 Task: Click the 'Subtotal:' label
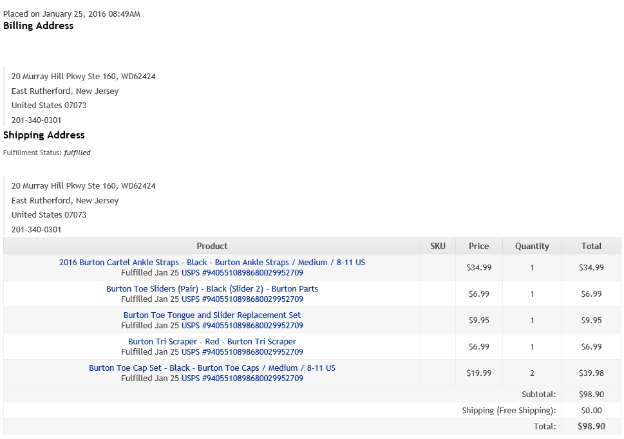539,395
